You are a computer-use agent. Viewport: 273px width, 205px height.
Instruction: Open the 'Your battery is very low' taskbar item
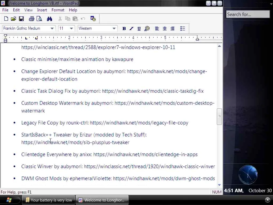pyautogui.click(x=49, y=200)
